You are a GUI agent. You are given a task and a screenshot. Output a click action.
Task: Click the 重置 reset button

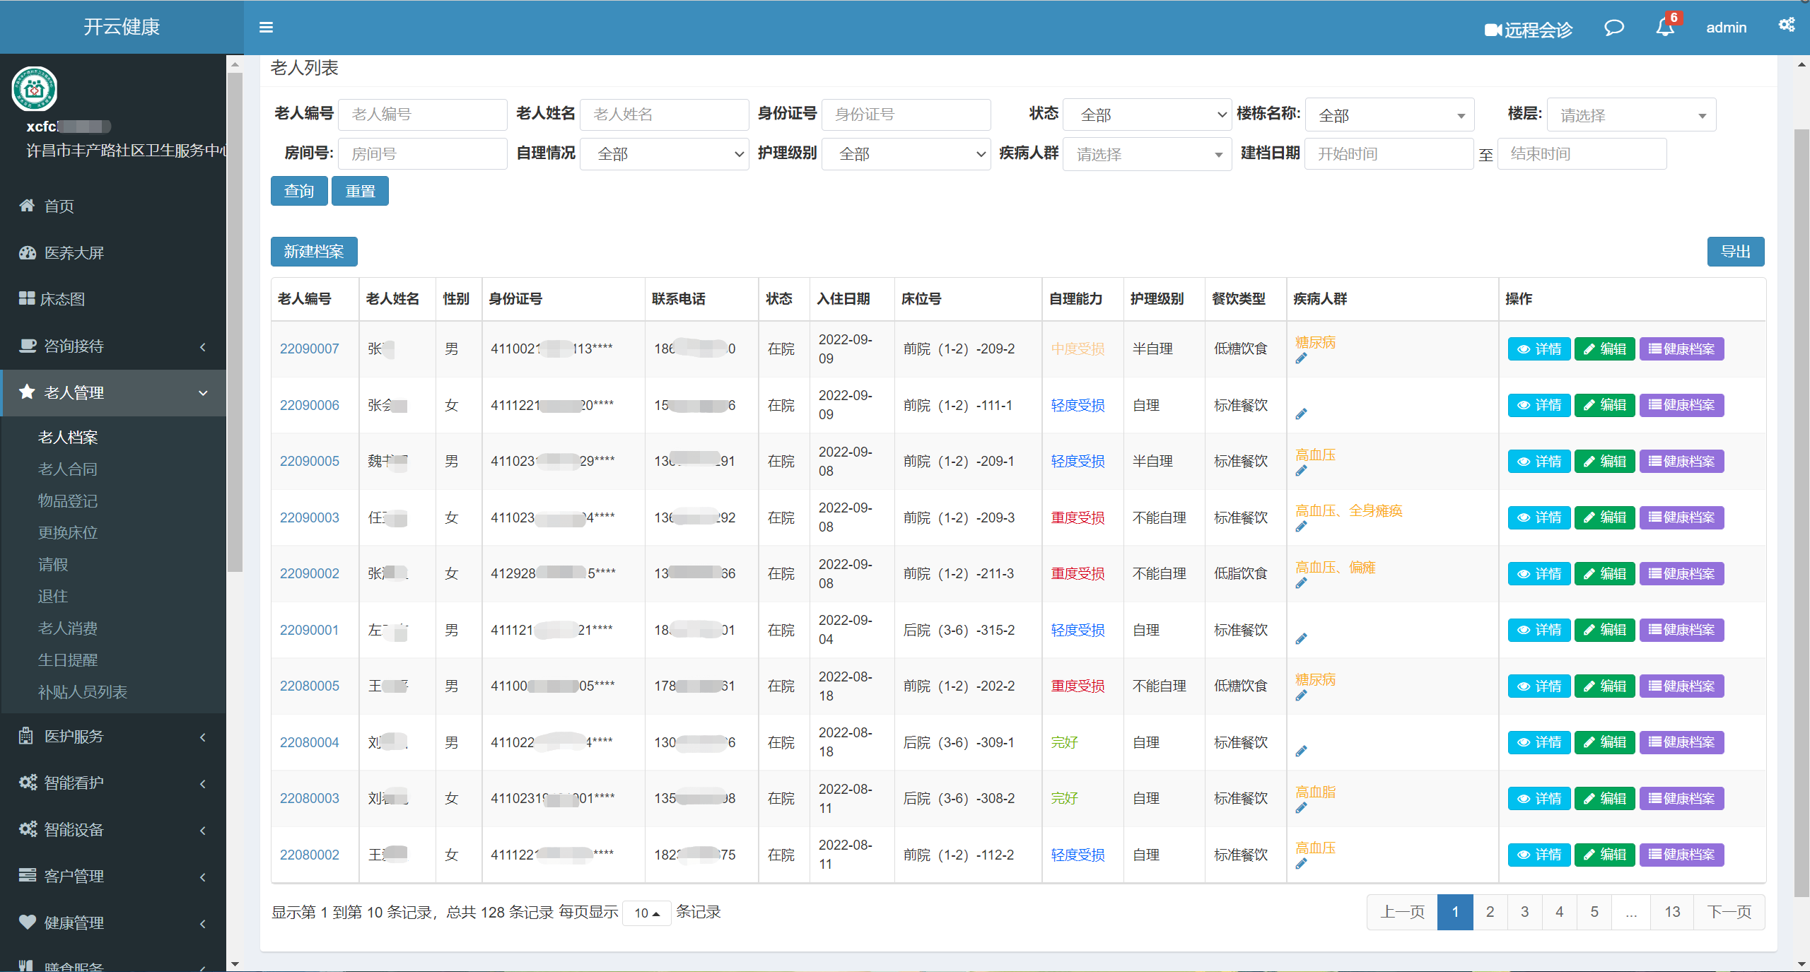[360, 191]
